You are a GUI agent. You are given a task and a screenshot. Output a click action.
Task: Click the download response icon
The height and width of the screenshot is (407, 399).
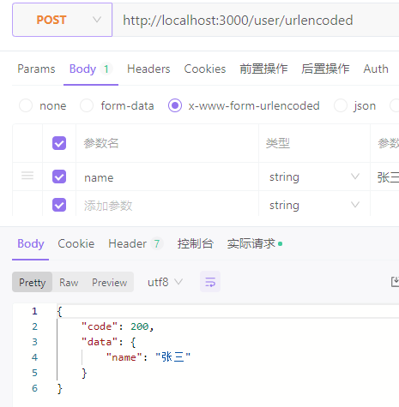point(395,282)
